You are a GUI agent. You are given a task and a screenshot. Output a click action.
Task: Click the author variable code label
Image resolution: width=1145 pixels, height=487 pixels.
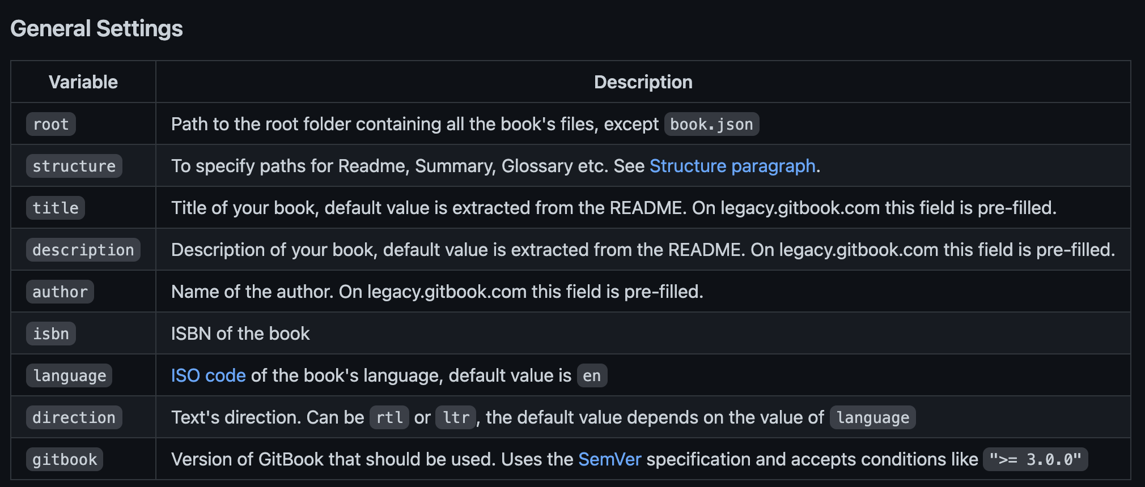[60, 292]
